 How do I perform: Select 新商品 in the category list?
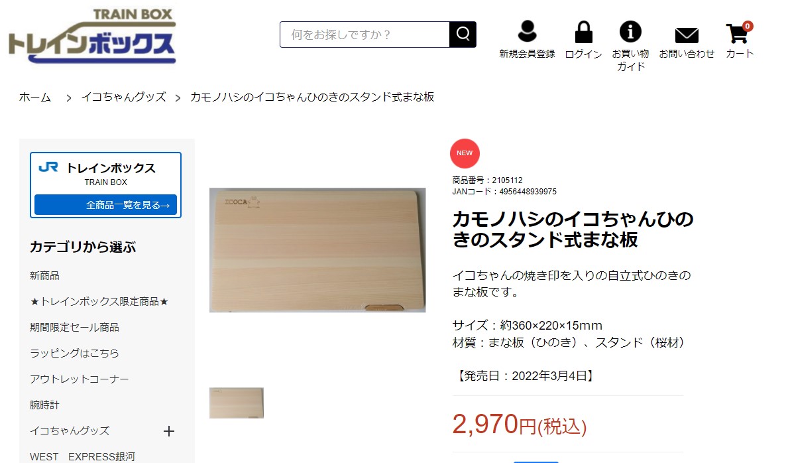point(44,276)
